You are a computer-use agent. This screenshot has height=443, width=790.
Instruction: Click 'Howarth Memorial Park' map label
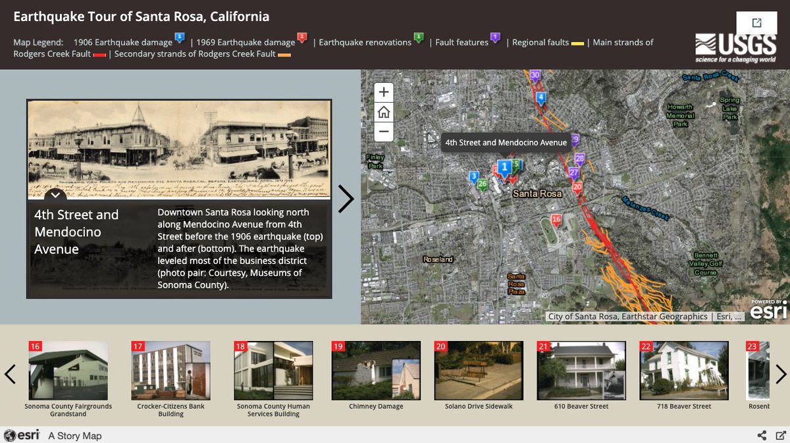click(680, 115)
